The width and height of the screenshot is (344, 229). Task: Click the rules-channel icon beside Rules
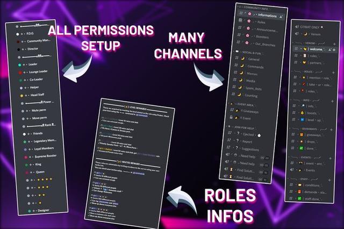240,20
